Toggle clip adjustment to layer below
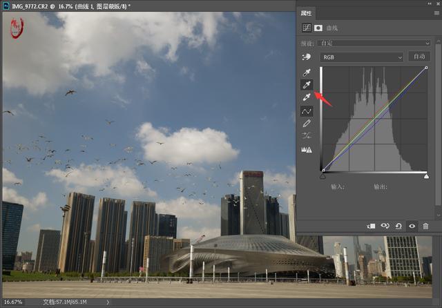The width and height of the screenshot is (442, 308). coord(372,226)
